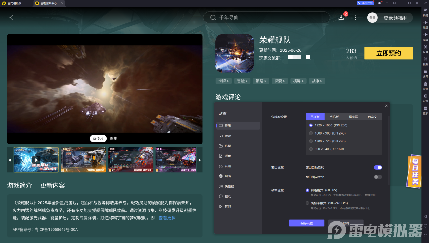This screenshot has width=429, height=243.
Task: Click the download icon with badge 2
Action: point(342,17)
